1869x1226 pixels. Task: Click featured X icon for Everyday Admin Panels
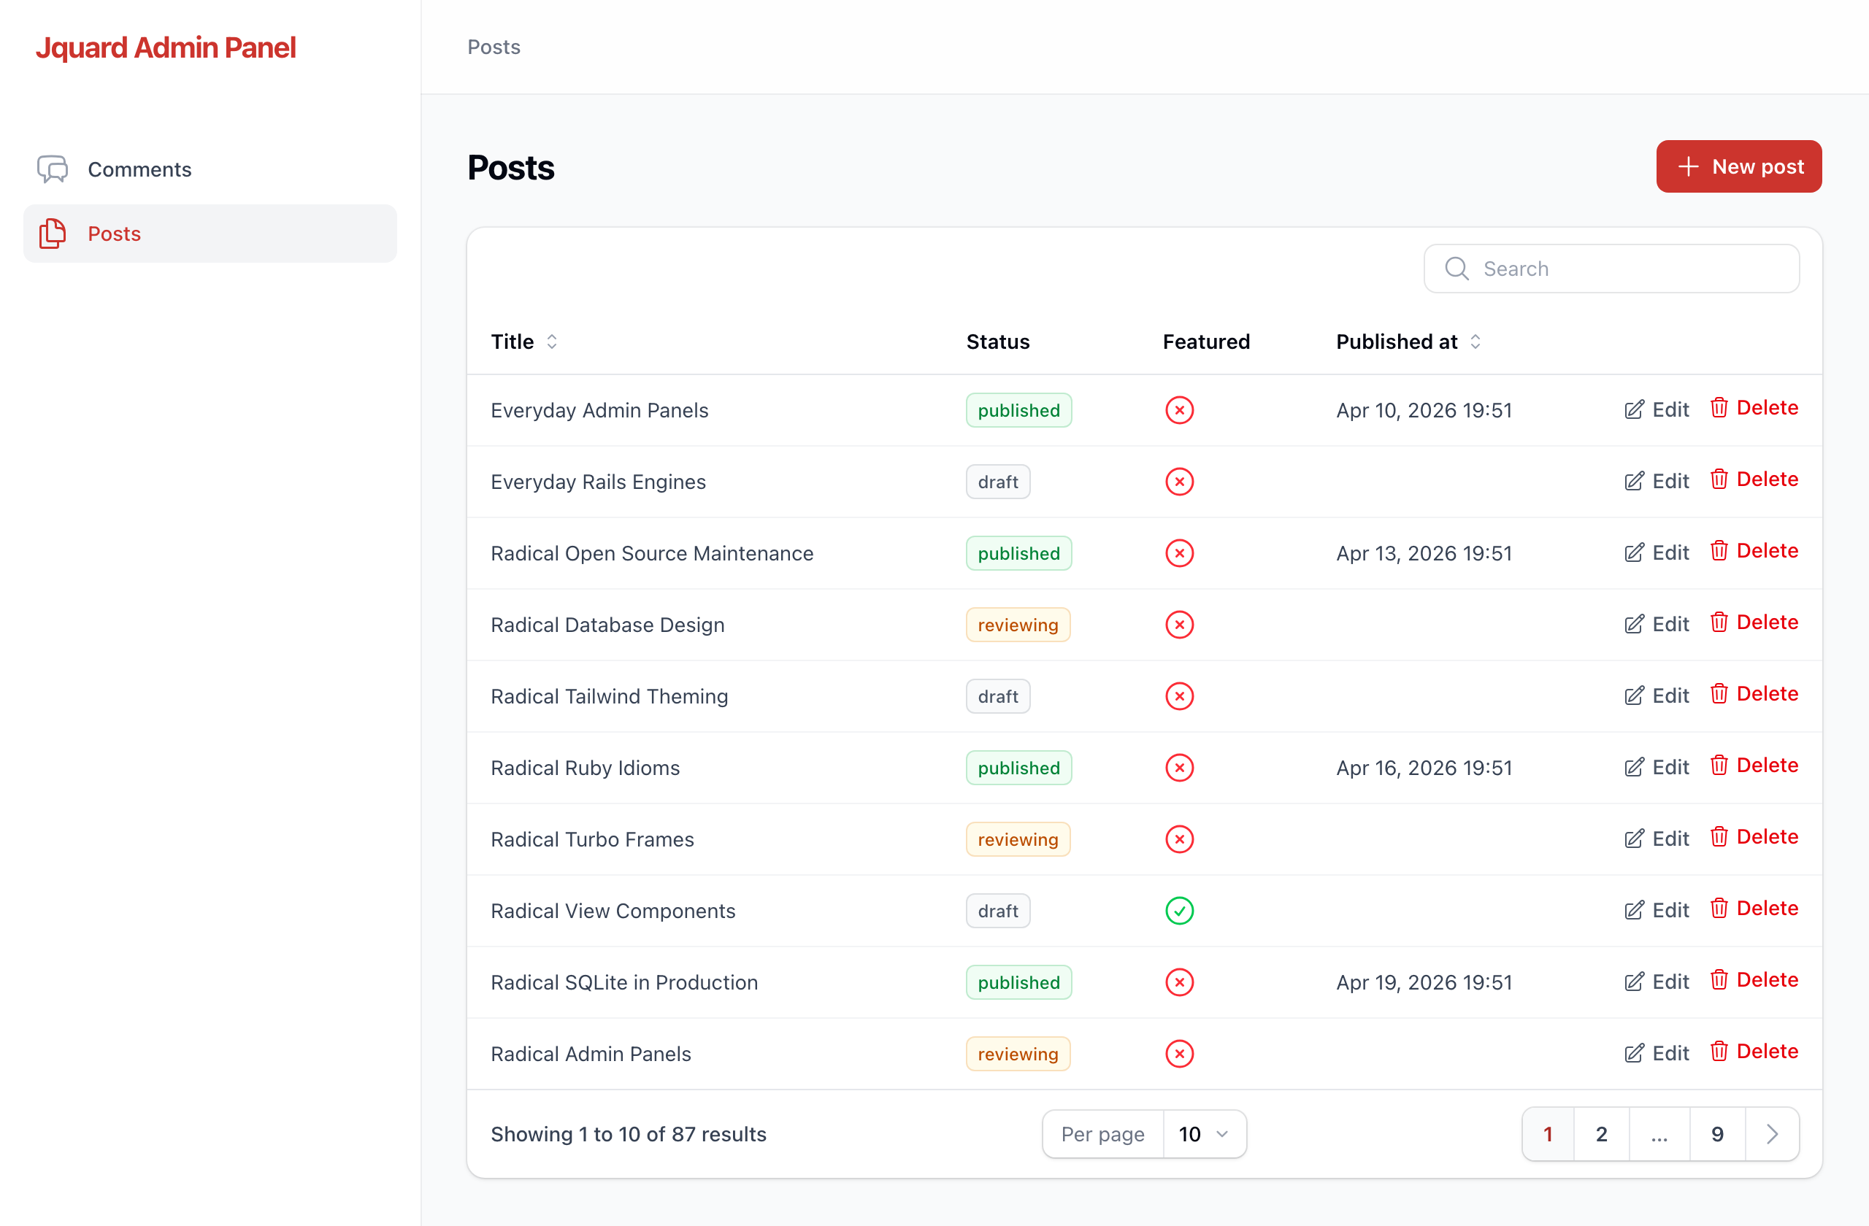click(1180, 409)
